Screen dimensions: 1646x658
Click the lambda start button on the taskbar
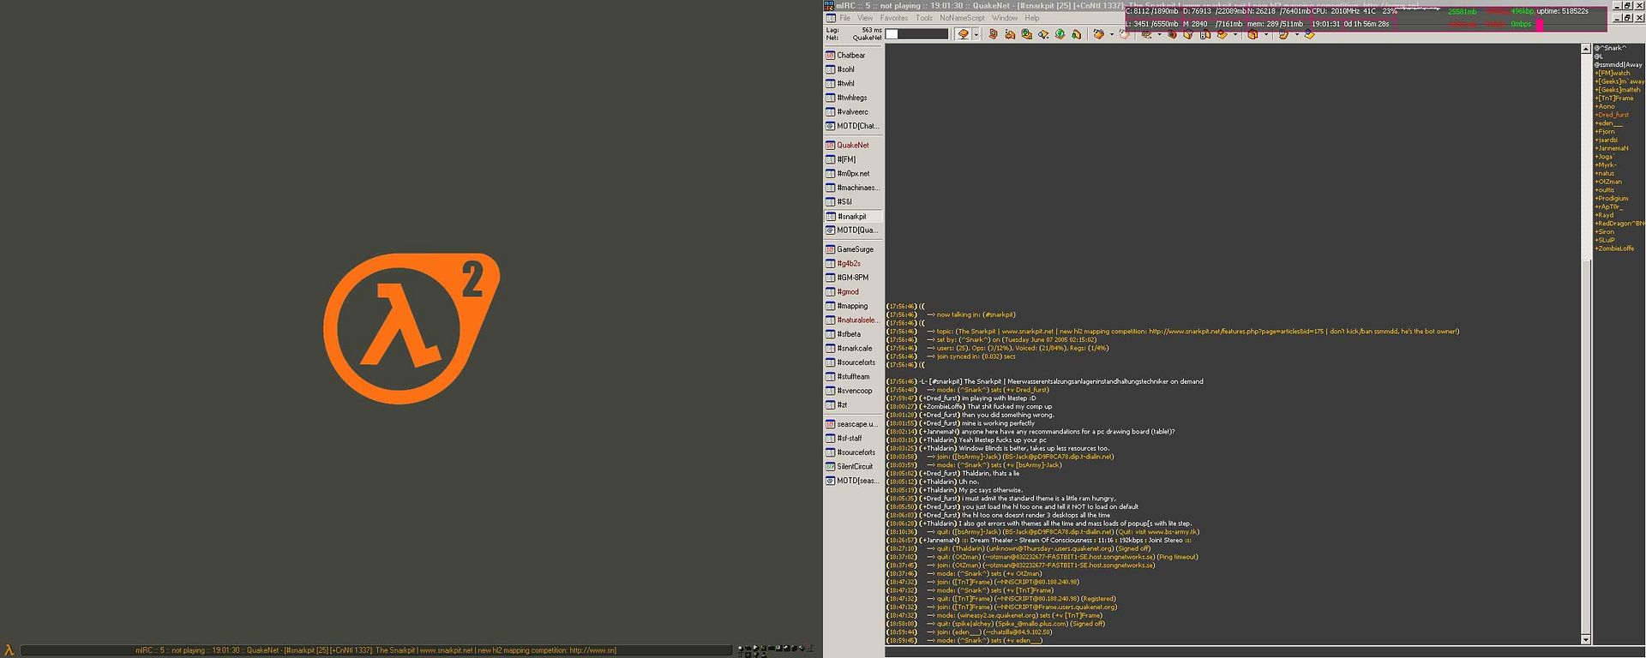click(9, 650)
